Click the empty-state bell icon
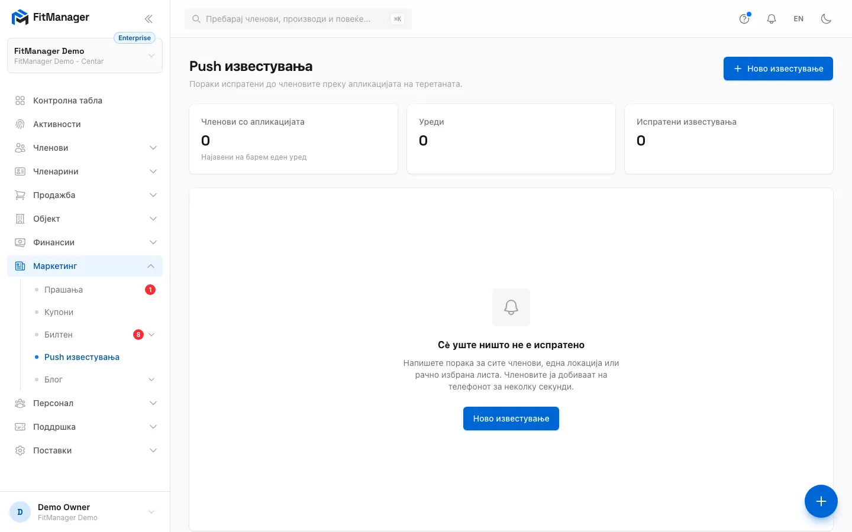This screenshot has width=852, height=532. click(x=511, y=307)
